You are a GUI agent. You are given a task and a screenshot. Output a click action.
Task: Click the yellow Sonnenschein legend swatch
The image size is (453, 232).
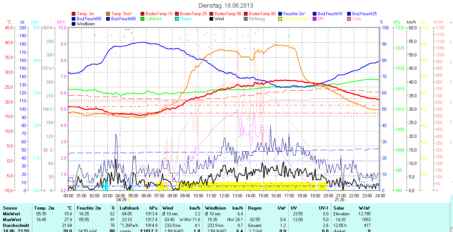point(280,19)
